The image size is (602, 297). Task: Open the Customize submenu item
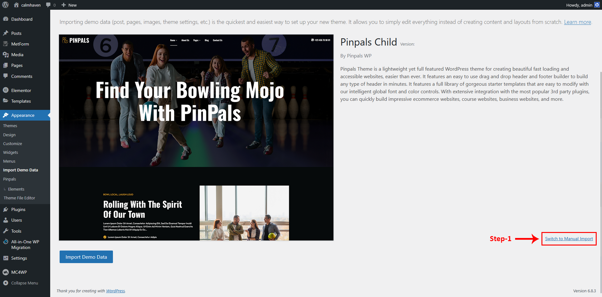click(13, 143)
